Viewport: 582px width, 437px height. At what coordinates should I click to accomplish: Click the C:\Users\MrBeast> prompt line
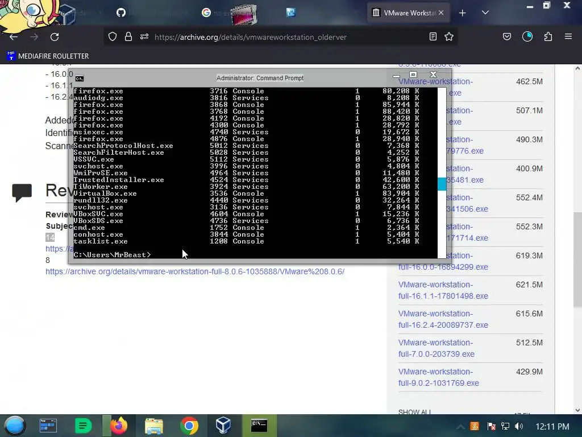[x=112, y=255]
